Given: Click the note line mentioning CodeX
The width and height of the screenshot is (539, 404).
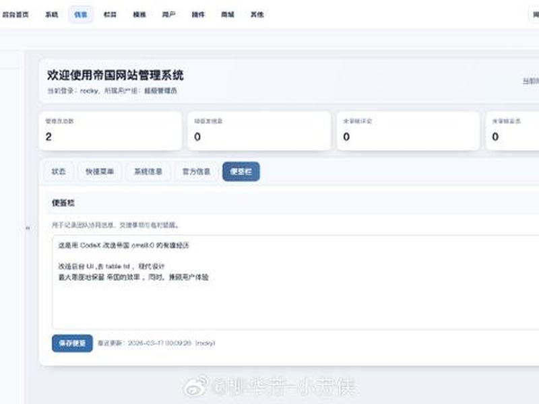Looking at the screenshot, I should point(123,245).
